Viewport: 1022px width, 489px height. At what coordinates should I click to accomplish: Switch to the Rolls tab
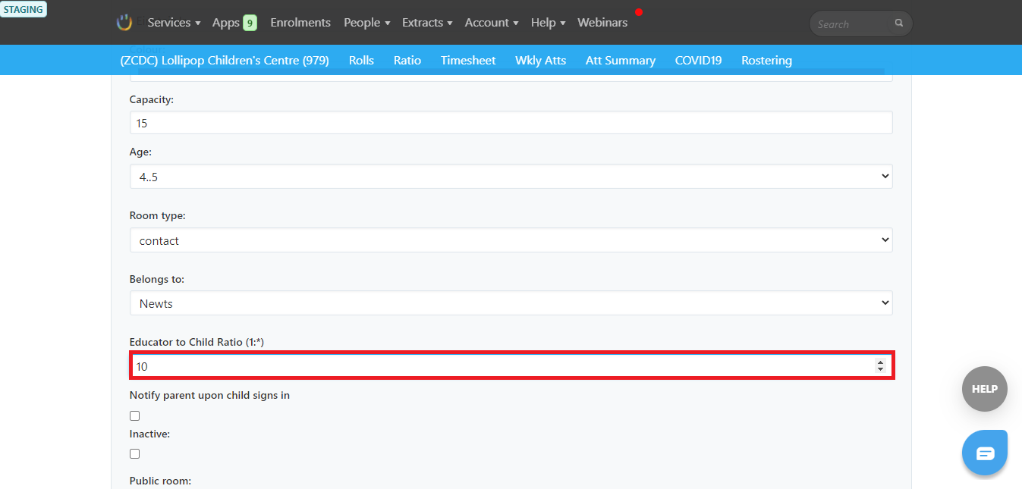361,61
